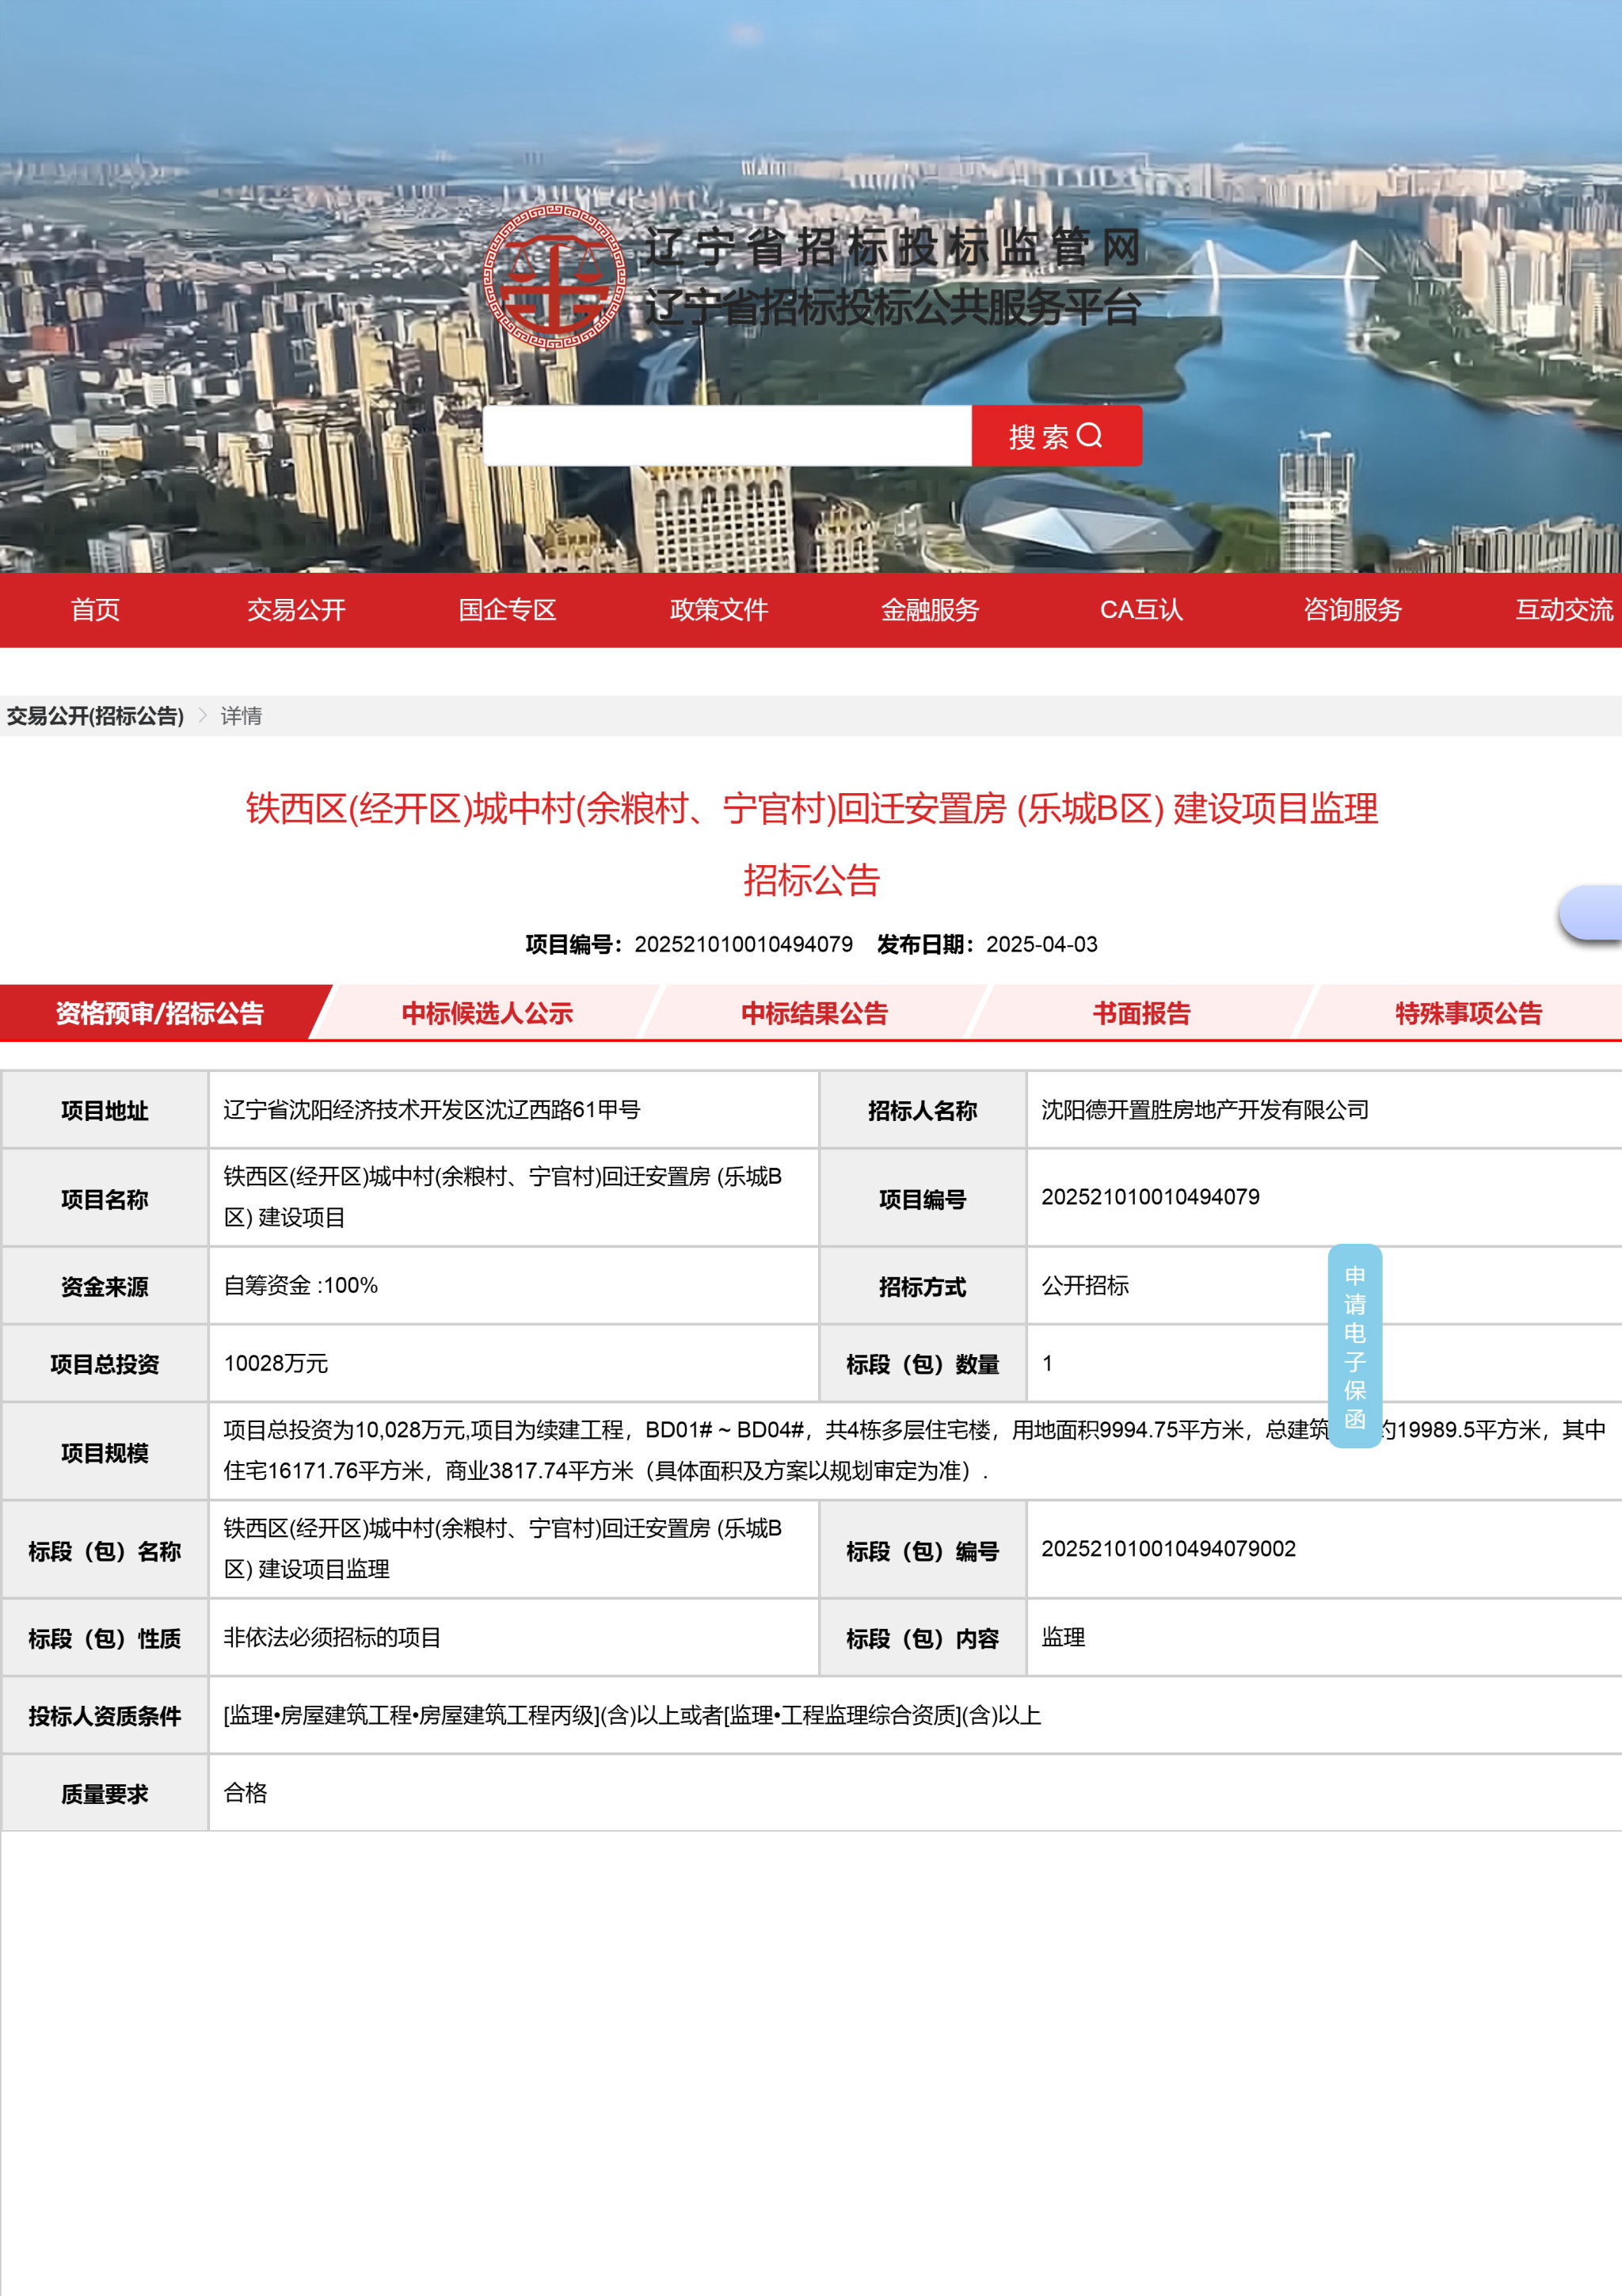Select the 资格预审/招标公告 tab
The image size is (1622, 2296).
pos(160,1013)
